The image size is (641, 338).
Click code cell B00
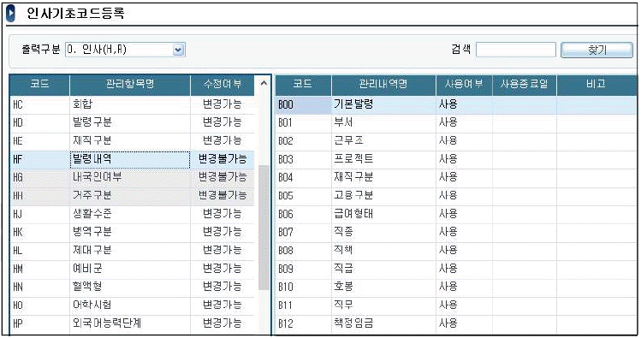[x=304, y=104]
